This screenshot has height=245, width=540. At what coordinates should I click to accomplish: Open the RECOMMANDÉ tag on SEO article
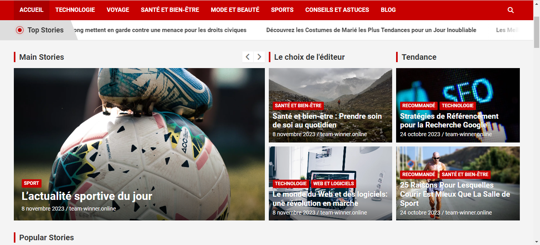click(419, 106)
